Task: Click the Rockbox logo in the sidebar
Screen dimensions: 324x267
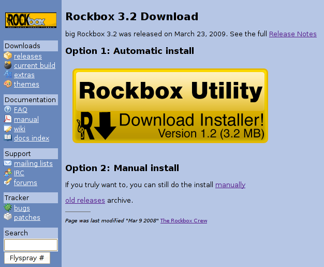Action: [x=31, y=20]
